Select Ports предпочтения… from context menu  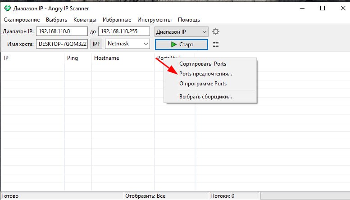(205, 74)
